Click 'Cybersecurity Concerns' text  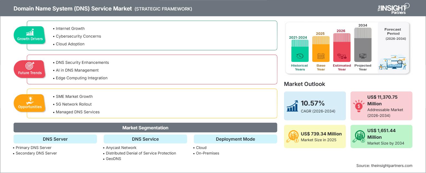pos(78,36)
